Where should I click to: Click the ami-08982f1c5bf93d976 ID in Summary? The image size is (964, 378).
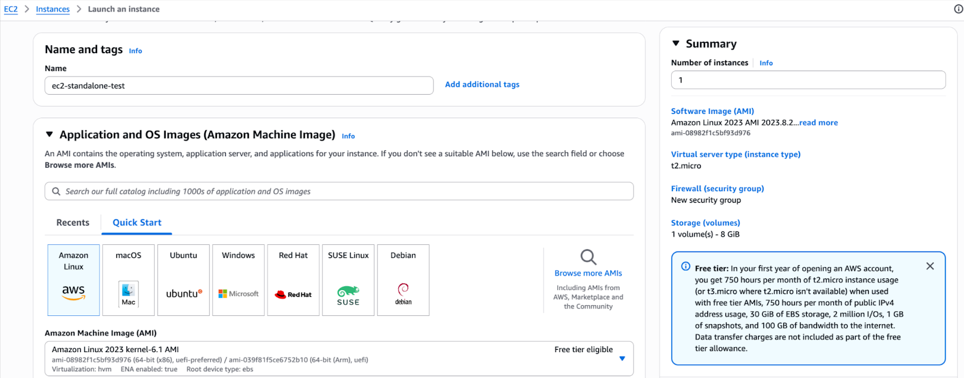(711, 133)
